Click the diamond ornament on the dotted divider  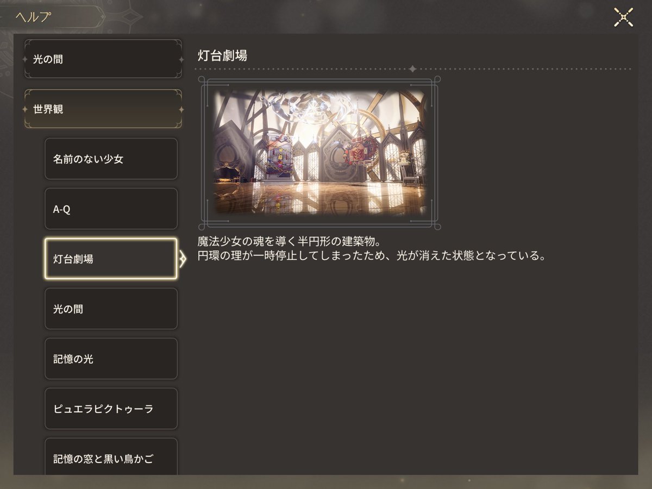click(412, 69)
